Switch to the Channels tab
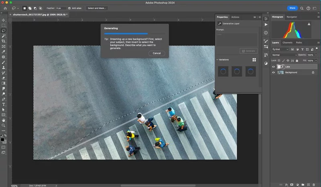The width and height of the screenshot is (321, 187). 287,43
